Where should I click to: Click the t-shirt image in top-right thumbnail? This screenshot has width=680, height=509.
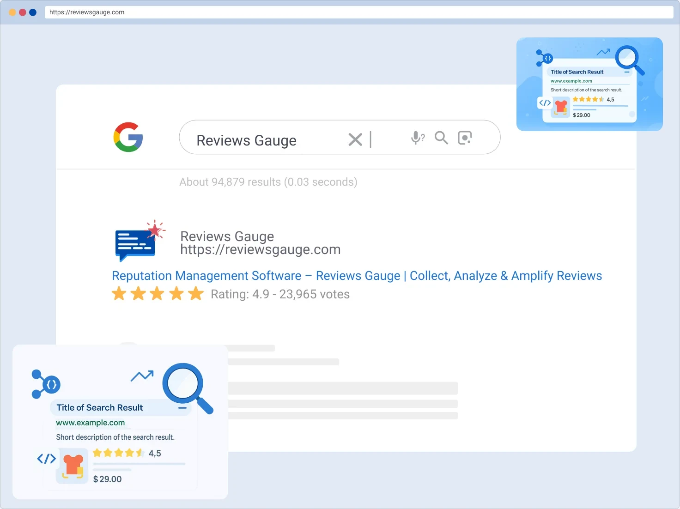click(561, 107)
